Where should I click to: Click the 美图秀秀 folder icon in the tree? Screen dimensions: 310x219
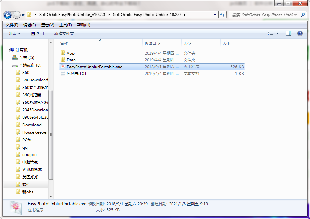point(18,177)
